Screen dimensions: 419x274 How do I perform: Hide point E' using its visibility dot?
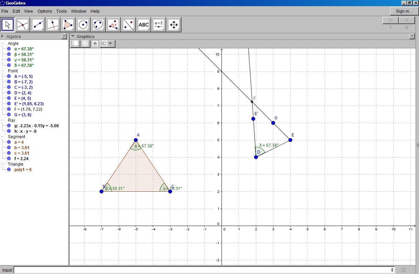[9, 104]
